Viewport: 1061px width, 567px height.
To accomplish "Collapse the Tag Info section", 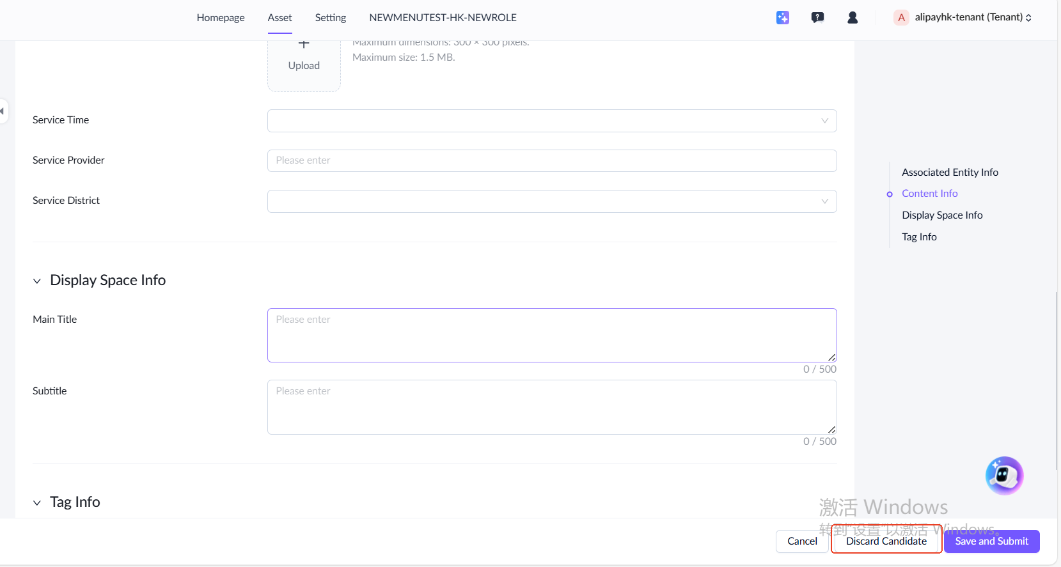I will coord(37,502).
